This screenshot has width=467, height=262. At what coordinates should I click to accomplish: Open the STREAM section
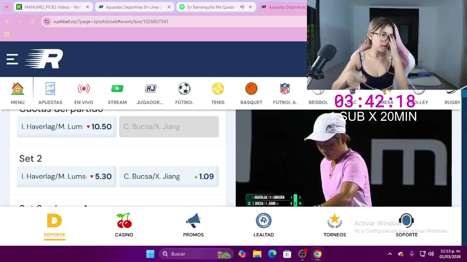point(117,93)
